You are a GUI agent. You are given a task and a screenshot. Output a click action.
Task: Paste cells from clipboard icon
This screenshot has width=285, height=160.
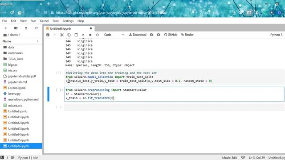[x=76, y=35]
